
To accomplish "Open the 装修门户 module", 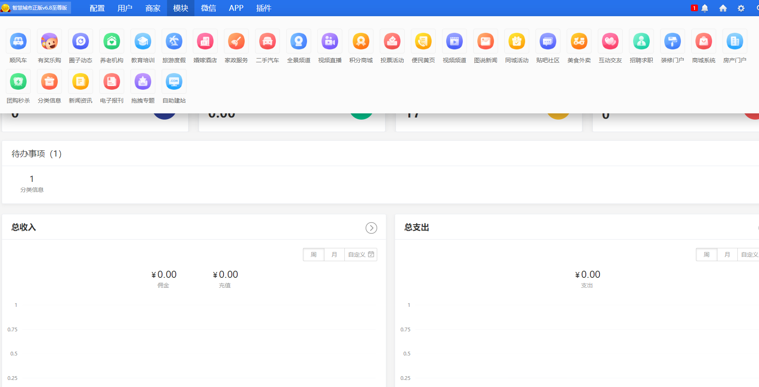I will coord(673,47).
